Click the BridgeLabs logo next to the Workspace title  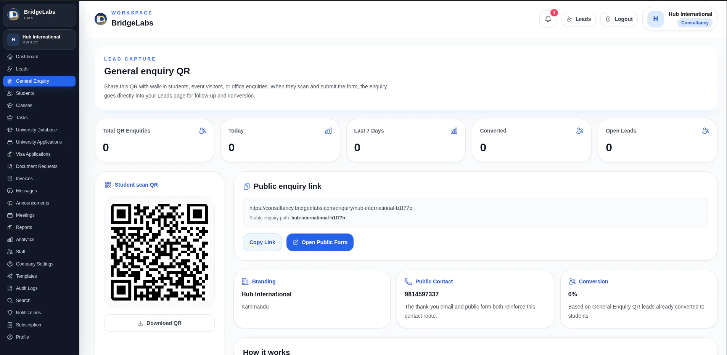(101, 19)
